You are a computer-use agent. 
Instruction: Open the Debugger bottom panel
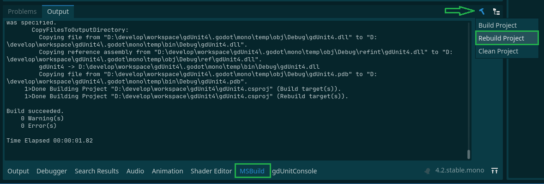[52, 171]
